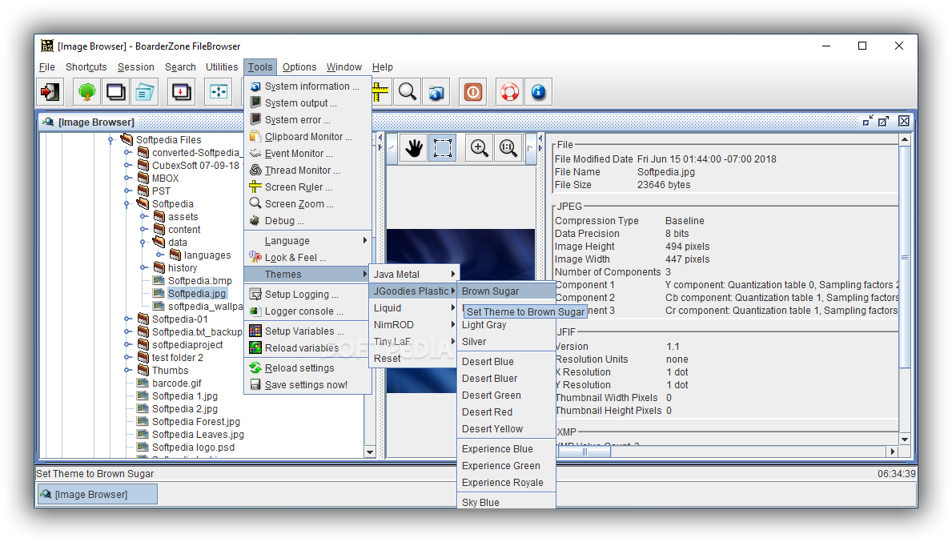952x542 pixels.
Task: Open Thread Monitor entry
Action: tap(307, 171)
